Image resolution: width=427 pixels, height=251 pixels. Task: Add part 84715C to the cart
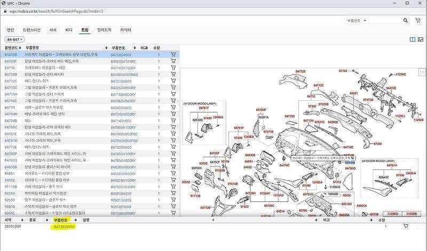(x=173, y=87)
